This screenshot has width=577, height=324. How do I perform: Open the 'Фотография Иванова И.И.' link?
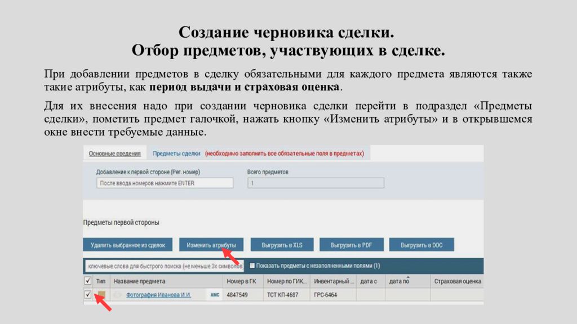158,294
